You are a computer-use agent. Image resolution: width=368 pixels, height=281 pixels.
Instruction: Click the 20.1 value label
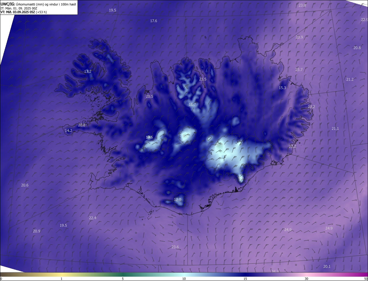tap(327, 267)
